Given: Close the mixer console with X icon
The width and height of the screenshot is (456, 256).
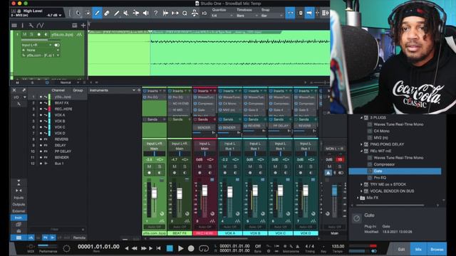Looking at the screenshot, I should 14,90.
